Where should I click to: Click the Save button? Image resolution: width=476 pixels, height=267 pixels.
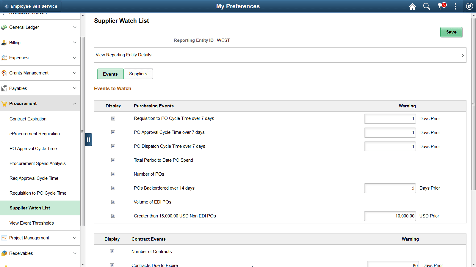pyautogui.click(x=451, y=32)
